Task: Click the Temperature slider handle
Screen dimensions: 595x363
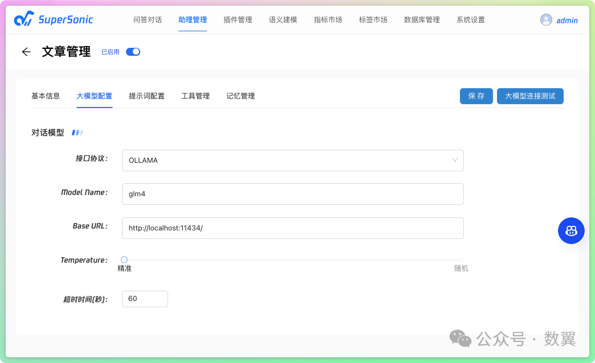Action: tap(124, 259)
